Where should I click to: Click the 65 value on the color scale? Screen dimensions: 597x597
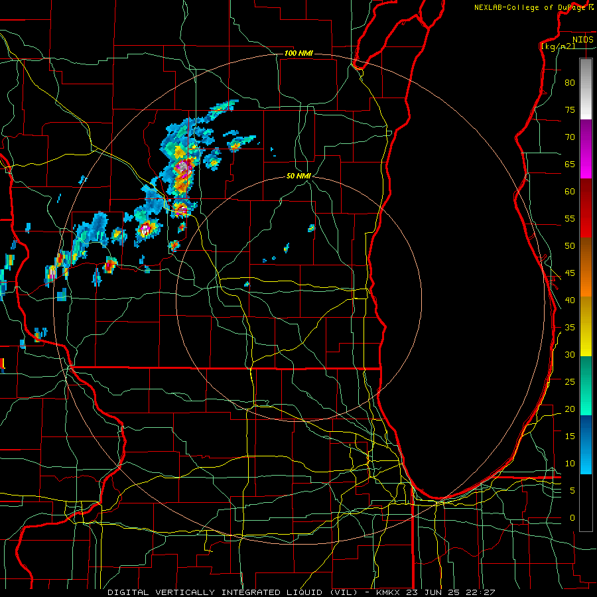pos(570,165)
